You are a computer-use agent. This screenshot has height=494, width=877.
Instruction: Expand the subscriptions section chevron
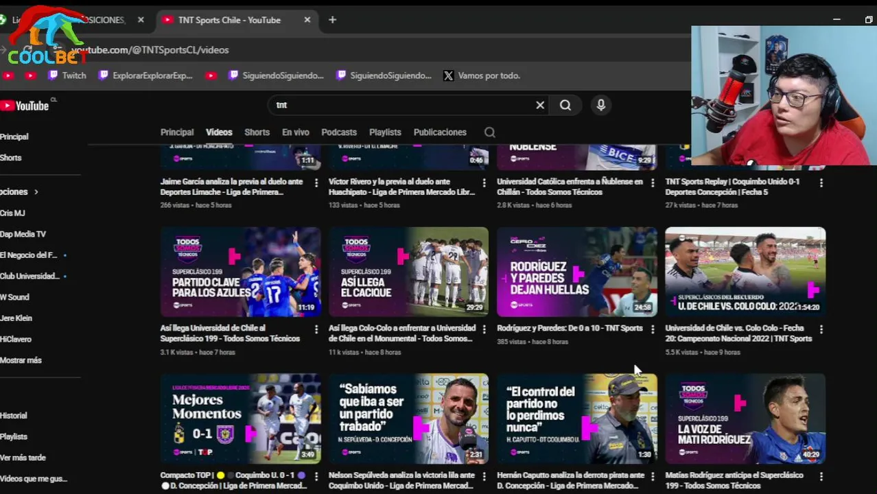click(x=36, y=192)
